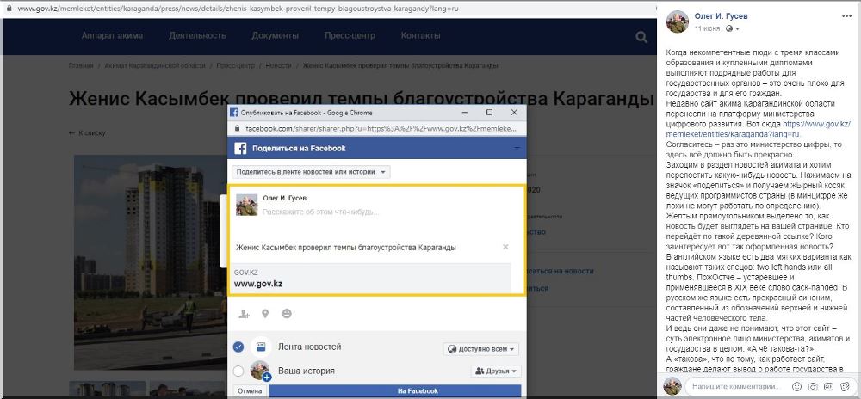Open the Деятельность menu
861x399 pixels.
pyautogui.click(x=197, y=35)
